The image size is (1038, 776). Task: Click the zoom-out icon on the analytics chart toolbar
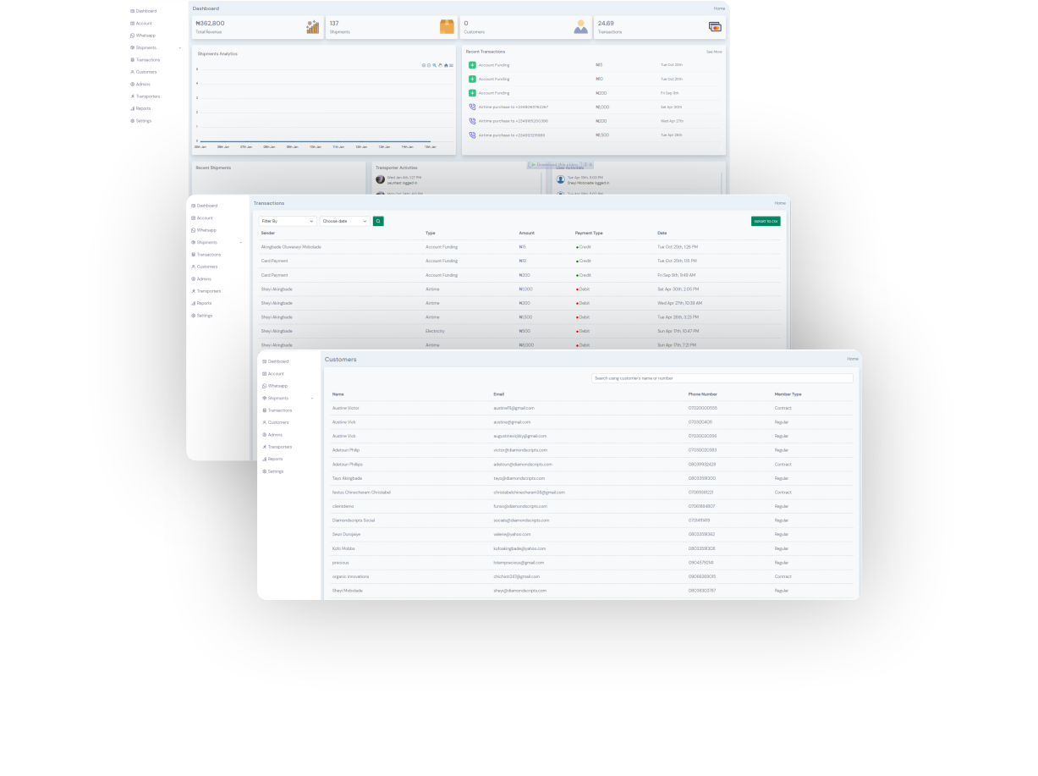tap(429, 65)
